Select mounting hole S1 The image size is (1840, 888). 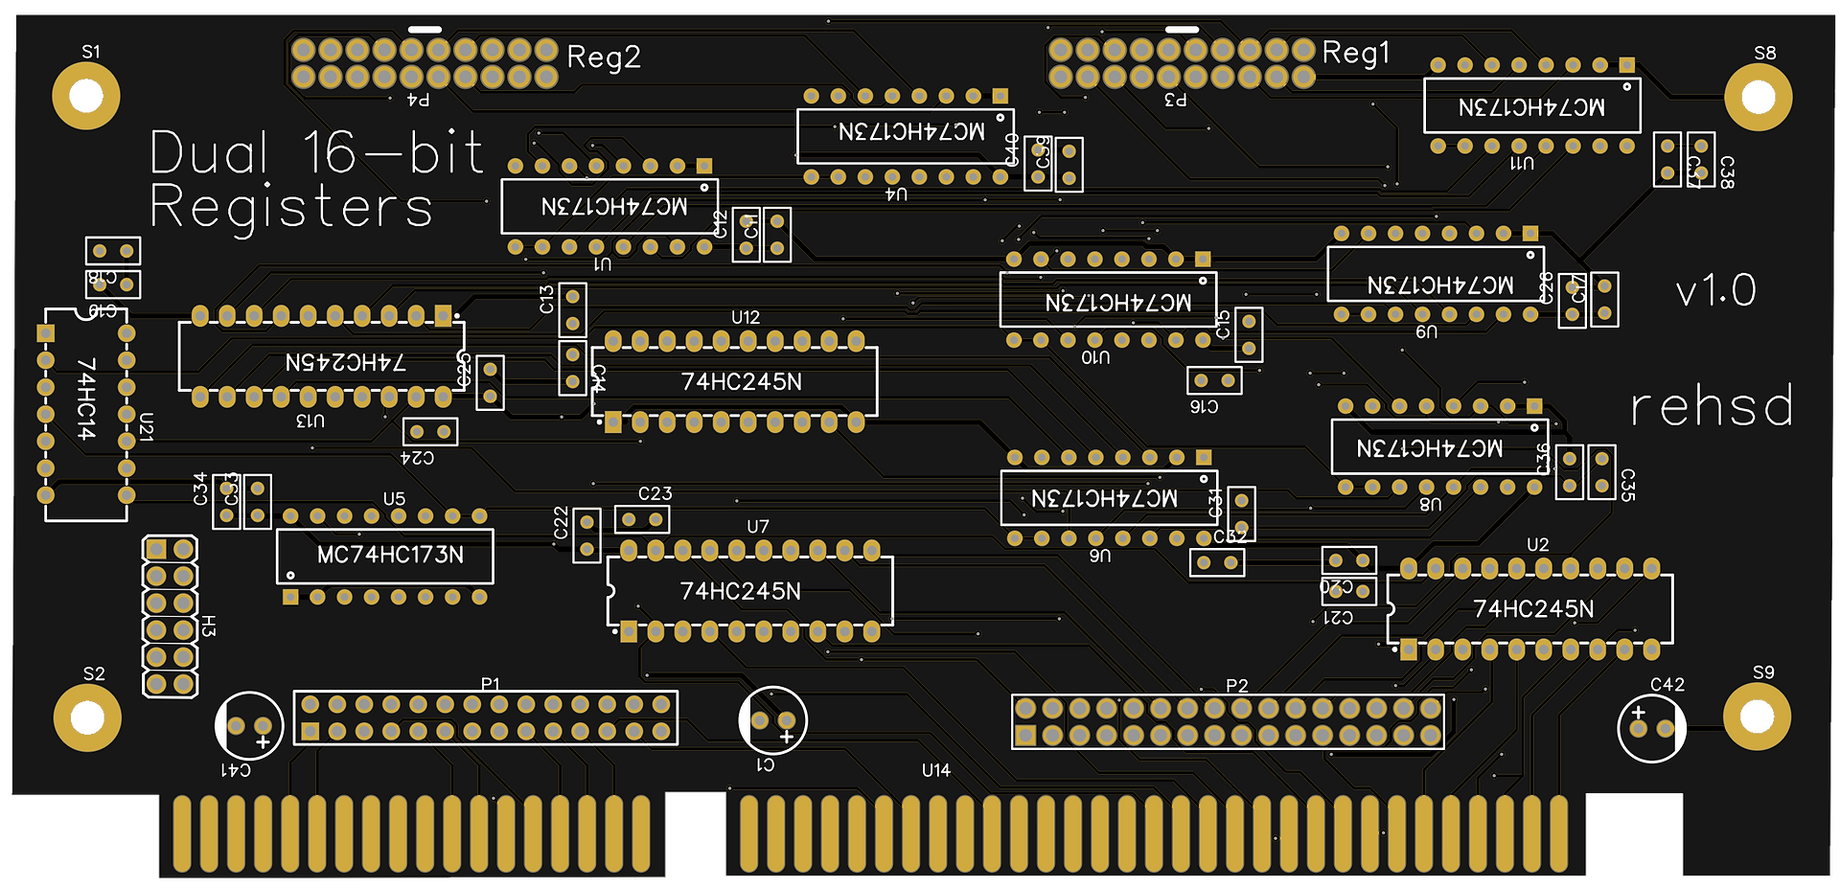[86, 96]
